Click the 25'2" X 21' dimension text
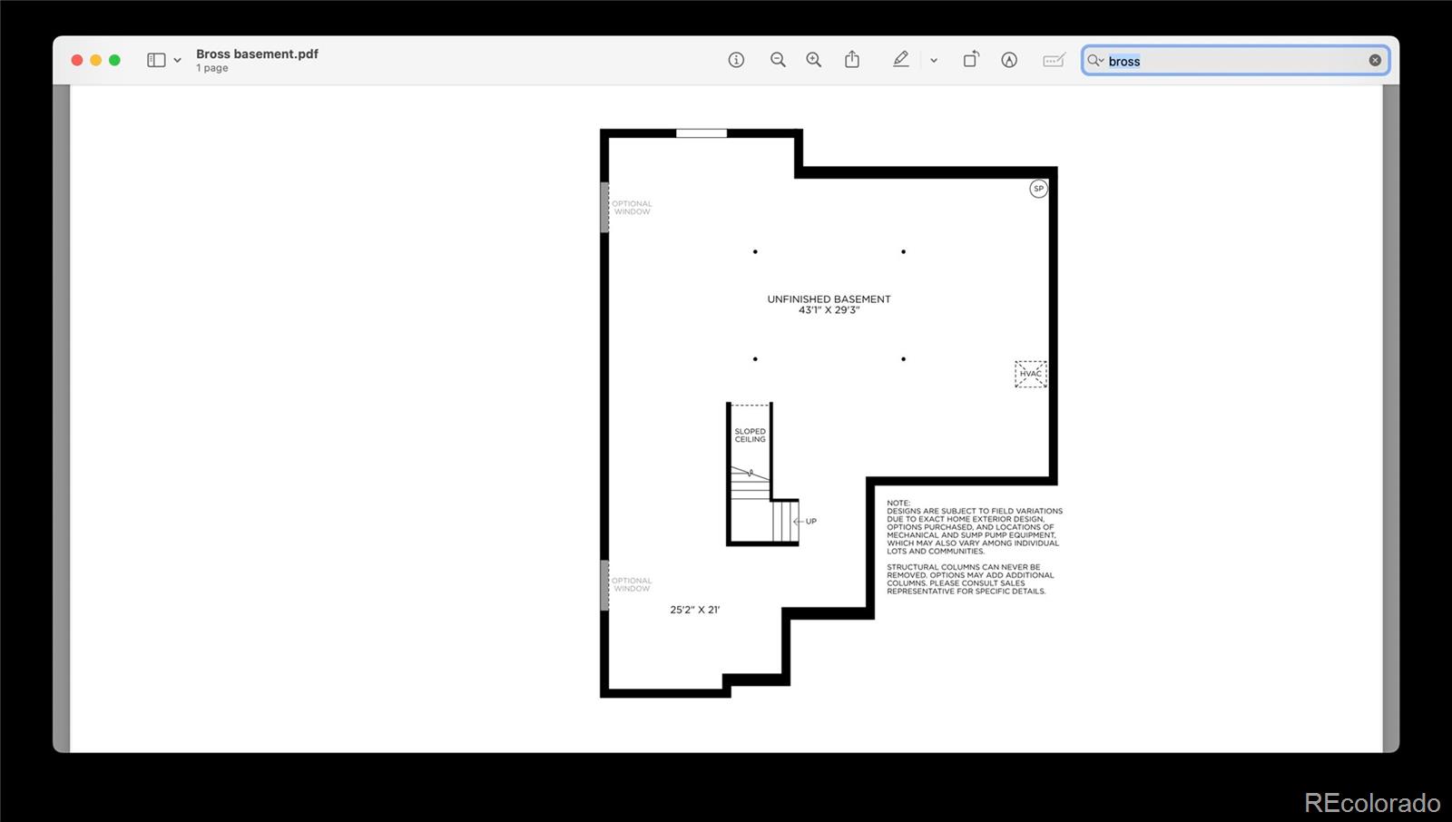Screen dimensions: 1452x822 (694, 610)
